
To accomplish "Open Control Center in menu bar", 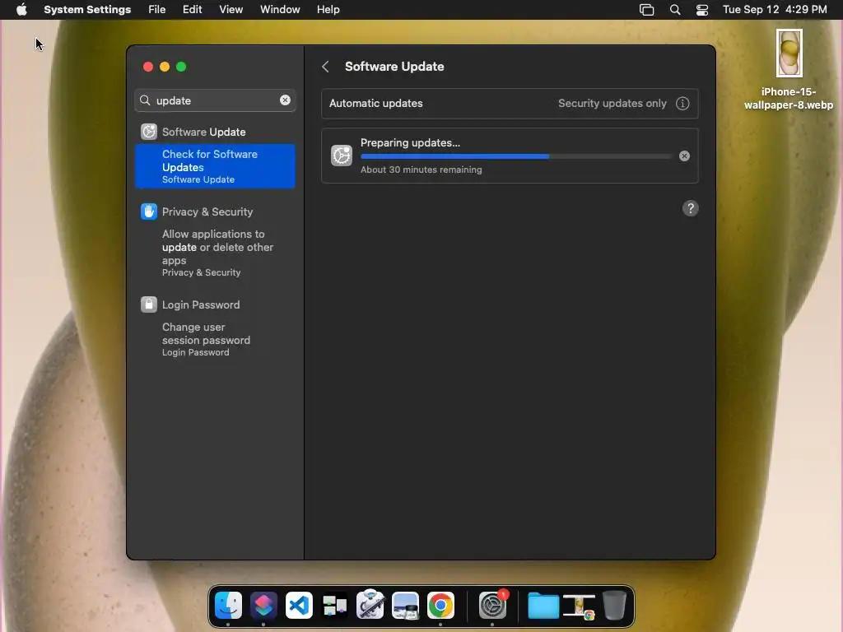I will click(x=702, y=10).
